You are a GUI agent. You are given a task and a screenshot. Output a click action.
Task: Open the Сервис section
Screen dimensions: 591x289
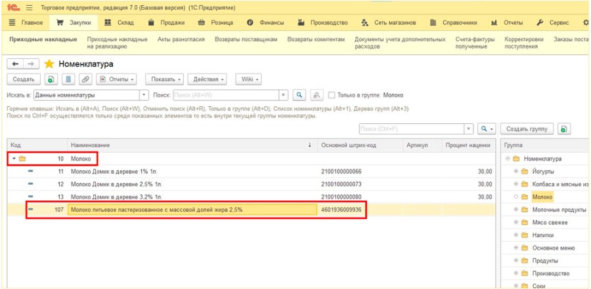553,22
